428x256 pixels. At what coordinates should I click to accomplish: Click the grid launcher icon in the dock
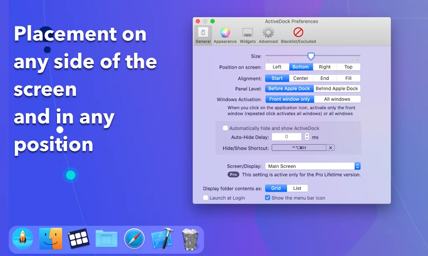click(79, 238)
